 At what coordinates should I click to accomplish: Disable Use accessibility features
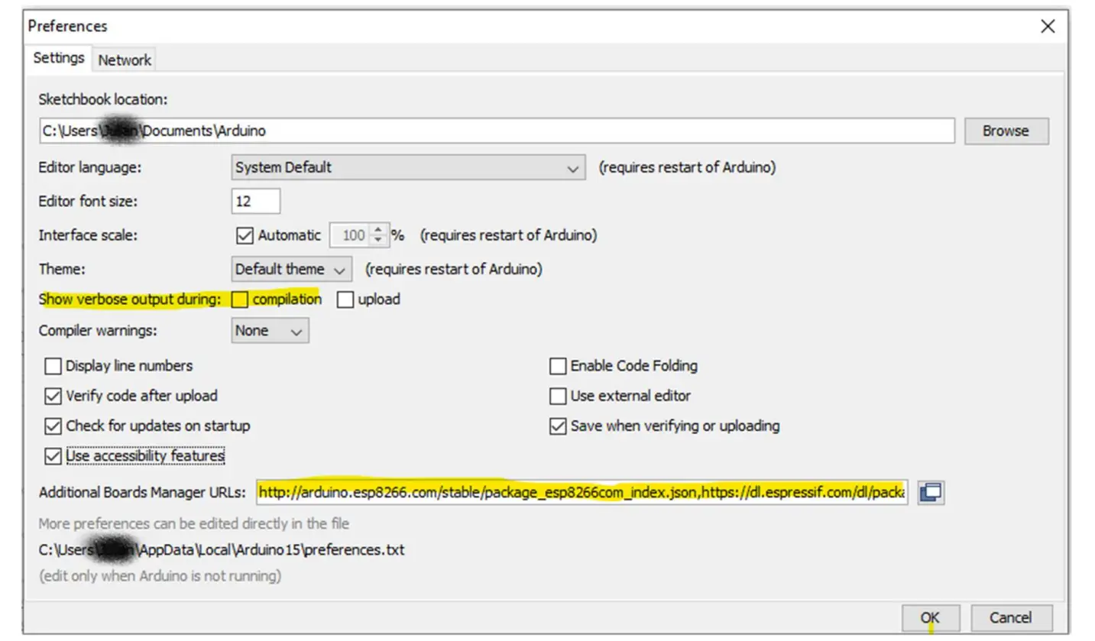point(52,455)
